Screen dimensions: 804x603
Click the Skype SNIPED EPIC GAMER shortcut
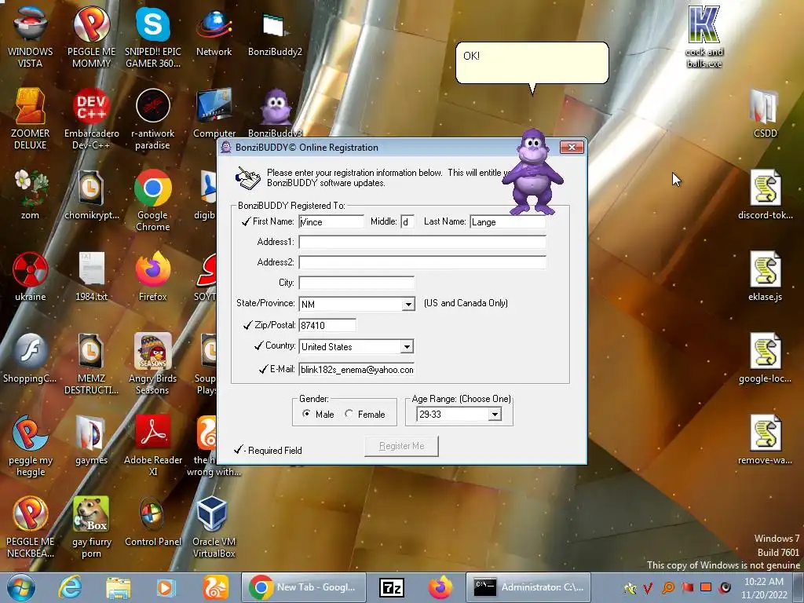153,36
